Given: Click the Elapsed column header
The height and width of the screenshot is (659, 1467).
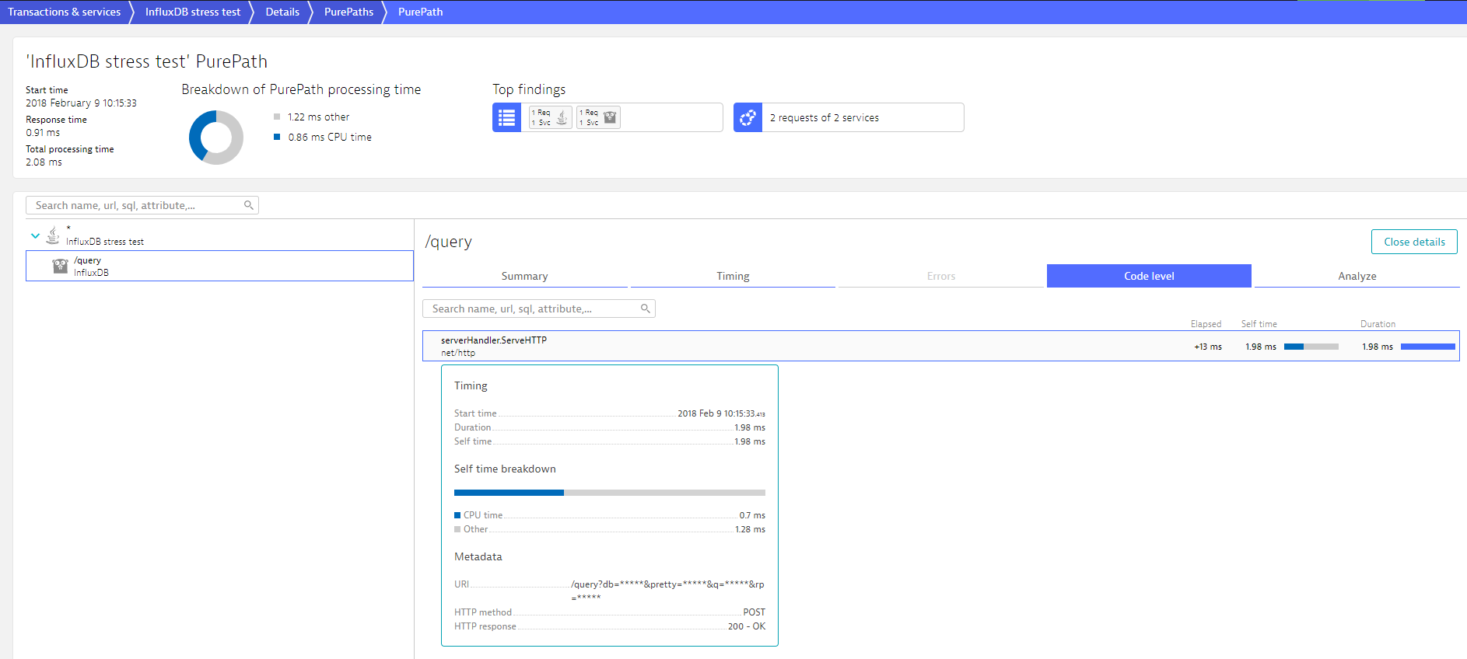Looking at the screenshot, I should [x=1206, y=324].
